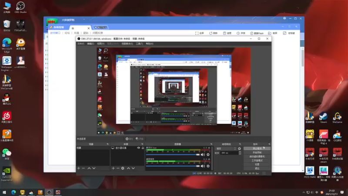Move scene up in Scenes dock

tap(89, 168)
